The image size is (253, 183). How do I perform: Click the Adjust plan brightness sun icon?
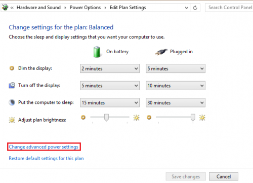pos(12,120)
